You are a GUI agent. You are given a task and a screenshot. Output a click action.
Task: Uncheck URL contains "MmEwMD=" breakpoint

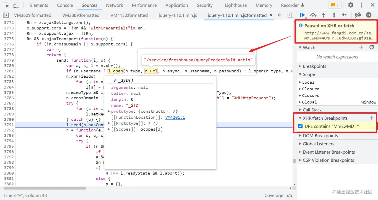(300, 126)
